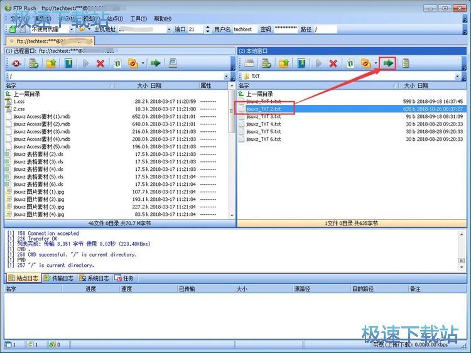
Task: Click the server list icon ending local toolbar
Action: tap(406, 63)
